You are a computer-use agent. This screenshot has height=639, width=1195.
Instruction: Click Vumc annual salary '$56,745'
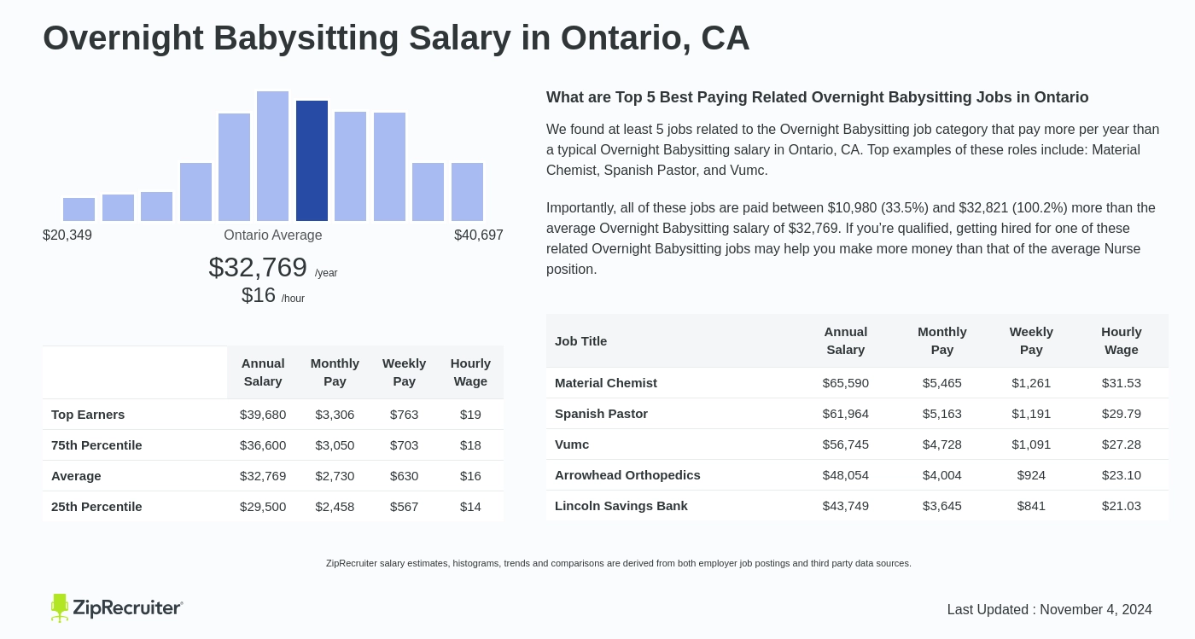(846, 444)
